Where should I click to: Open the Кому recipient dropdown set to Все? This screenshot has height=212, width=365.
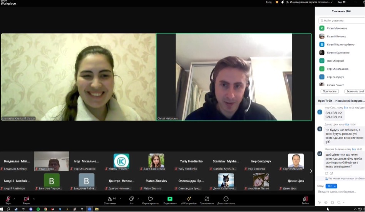pos(331,186)
